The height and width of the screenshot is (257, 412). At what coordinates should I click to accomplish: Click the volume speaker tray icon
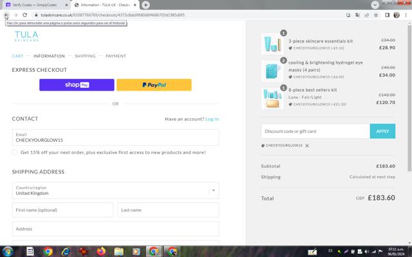pos(367,252)
